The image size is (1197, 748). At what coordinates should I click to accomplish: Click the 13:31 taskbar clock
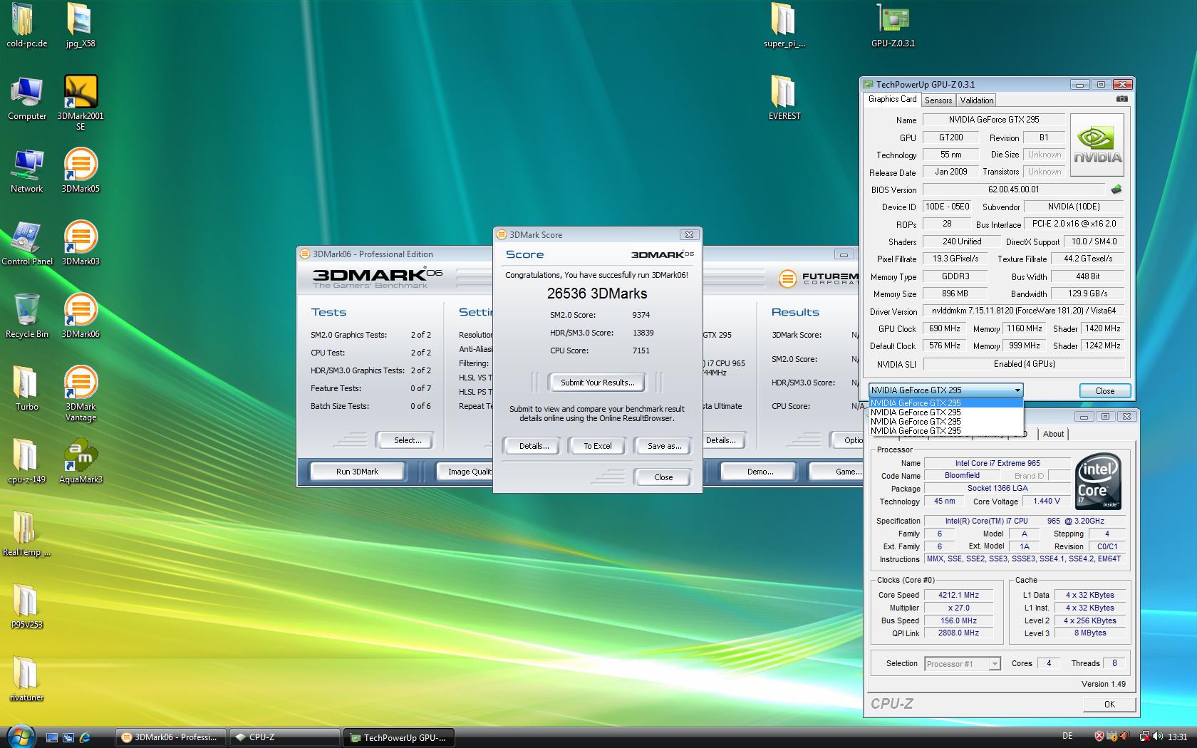pyautogui.click(x=1177, y=737)
